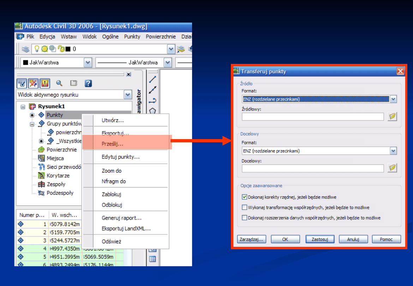Open the Powierzchnie menu
Viewport: 413px width, 286px height.
[x=161, y=37]
